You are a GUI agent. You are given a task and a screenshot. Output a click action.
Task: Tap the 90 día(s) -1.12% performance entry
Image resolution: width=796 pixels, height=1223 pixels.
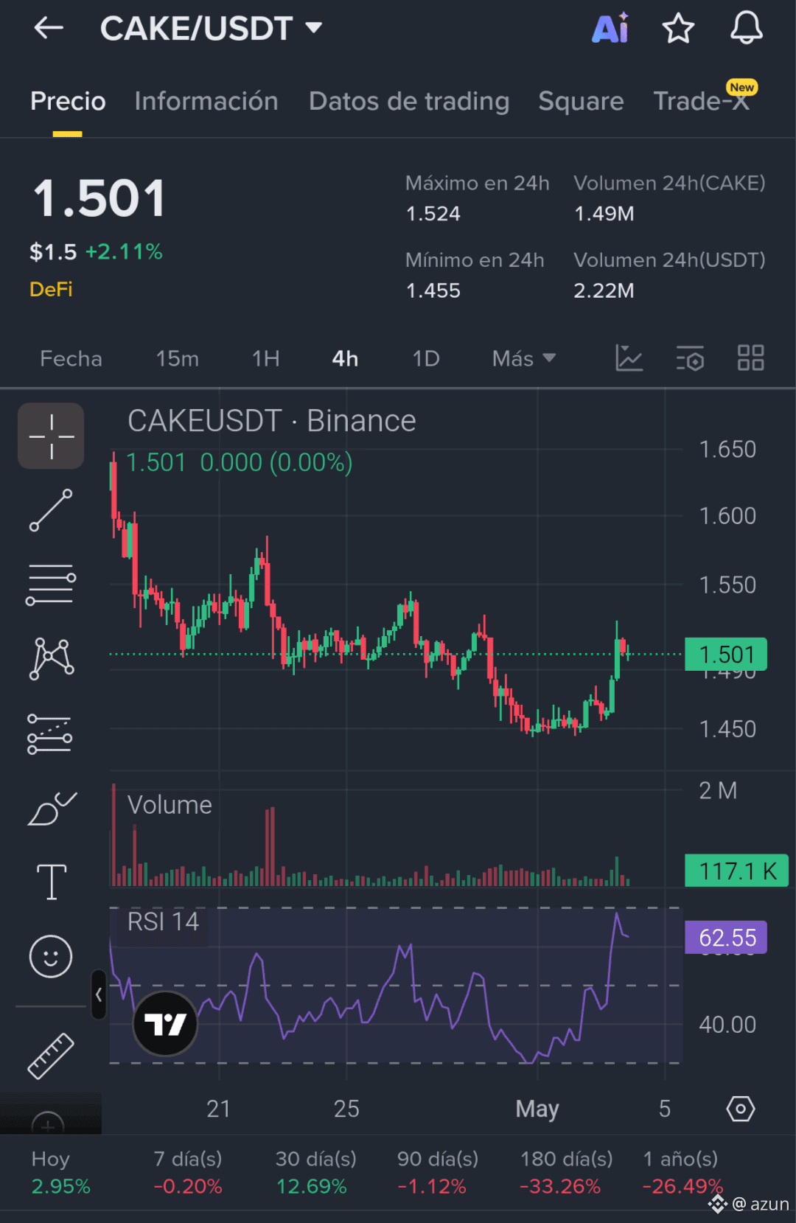pyautogui.click(x=437, y=1173)
